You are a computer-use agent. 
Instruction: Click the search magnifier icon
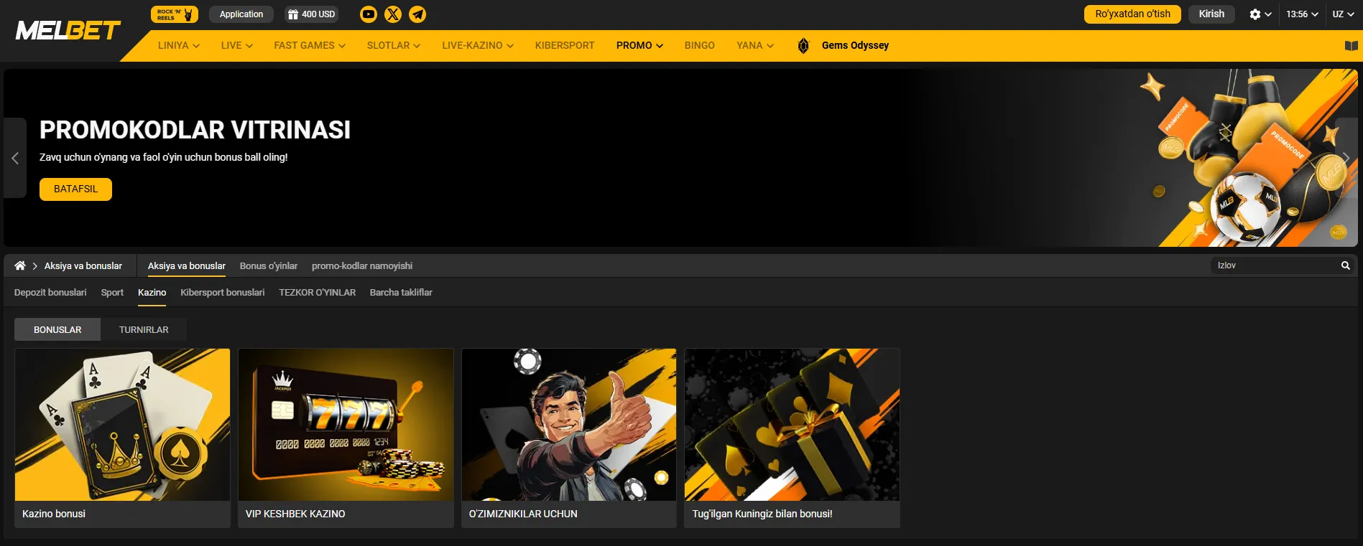1345,265
